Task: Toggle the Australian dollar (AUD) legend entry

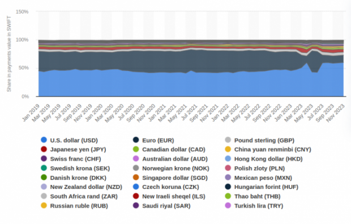Action: 170,159
